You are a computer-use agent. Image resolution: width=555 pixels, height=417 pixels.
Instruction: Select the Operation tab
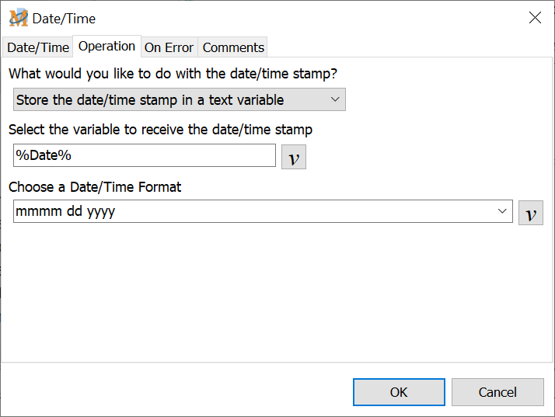pos(106,47)
